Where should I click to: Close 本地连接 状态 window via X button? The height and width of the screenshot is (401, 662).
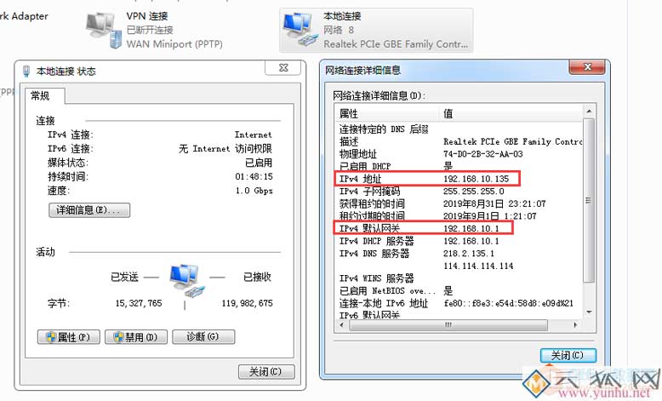click(283, 67)
